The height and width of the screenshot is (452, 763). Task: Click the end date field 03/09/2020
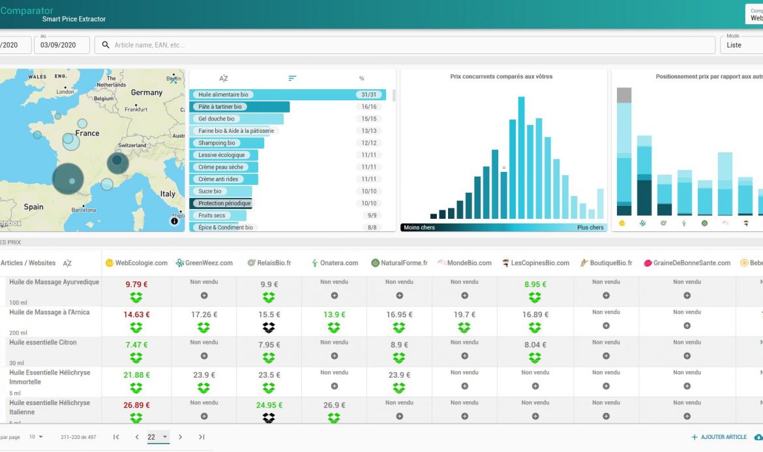pos(62,45)
